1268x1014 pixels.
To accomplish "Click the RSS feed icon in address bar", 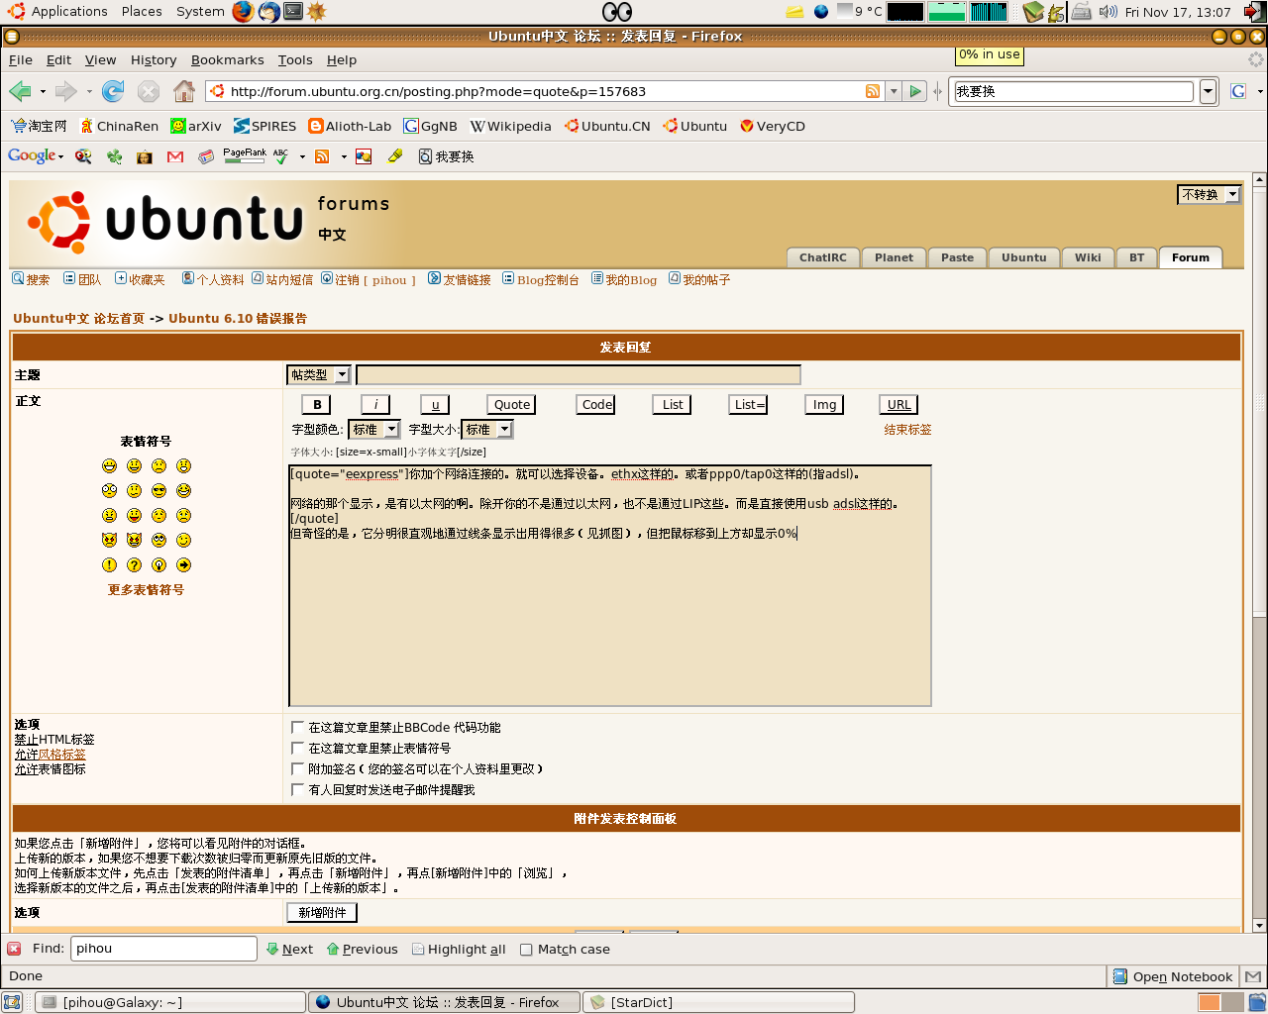I will point(873,91).
